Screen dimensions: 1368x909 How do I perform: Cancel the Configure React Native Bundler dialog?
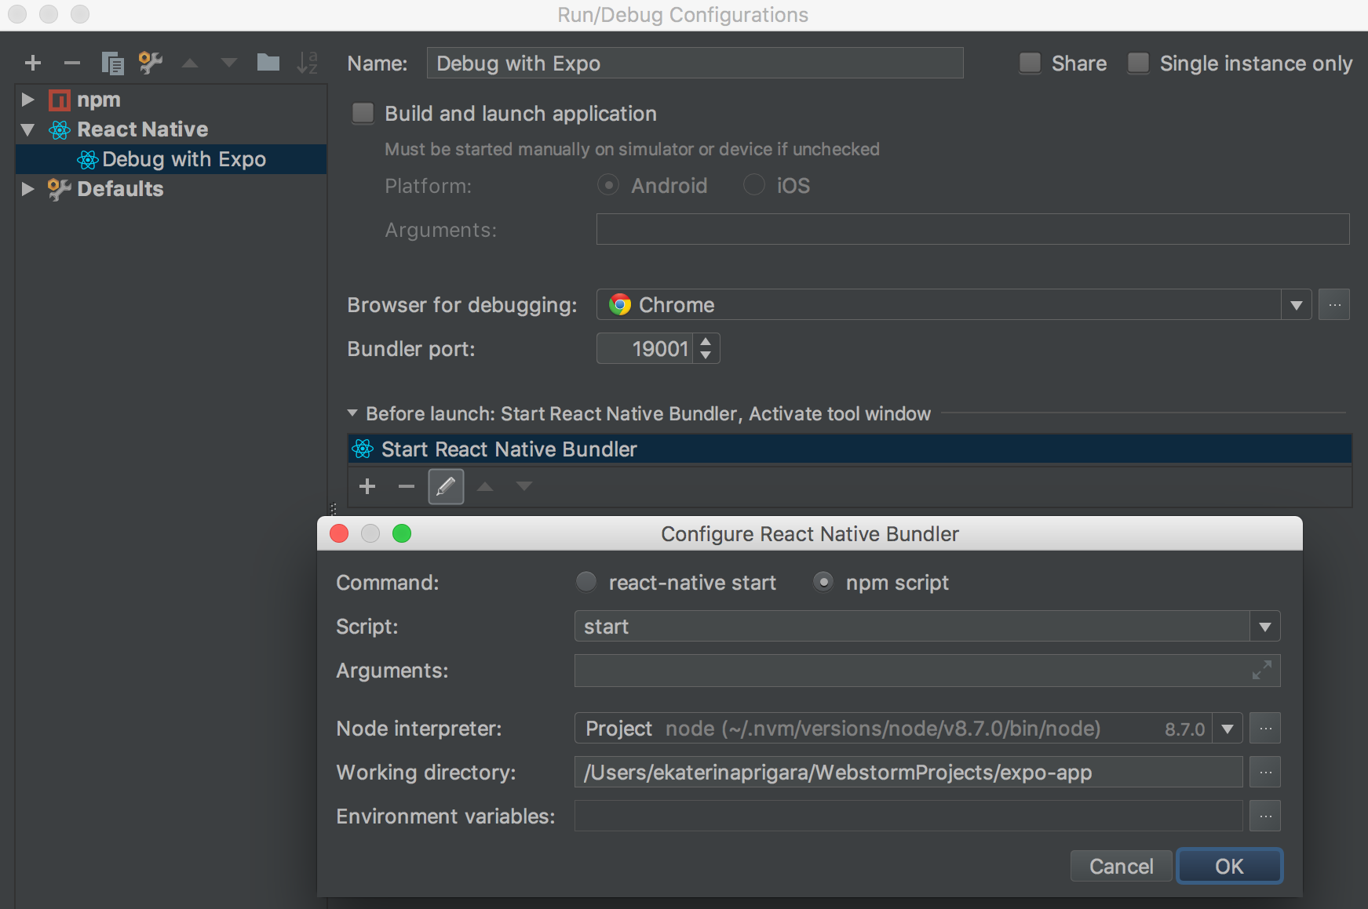click(x=1121, y=866)
